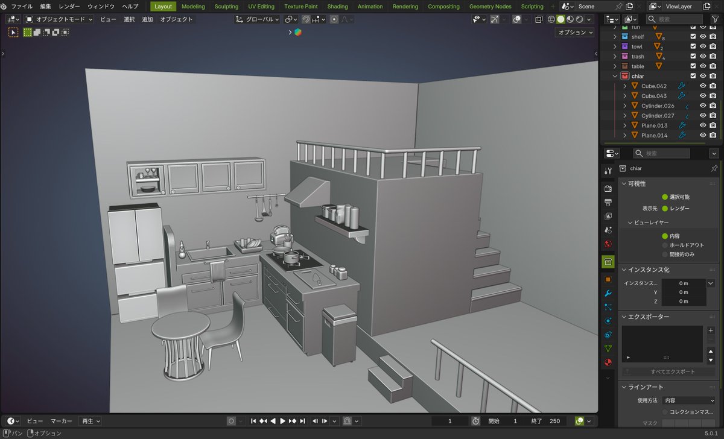Toggle the snapping magnet button
This screenshot has width=724, height=439.
(306, 19)
